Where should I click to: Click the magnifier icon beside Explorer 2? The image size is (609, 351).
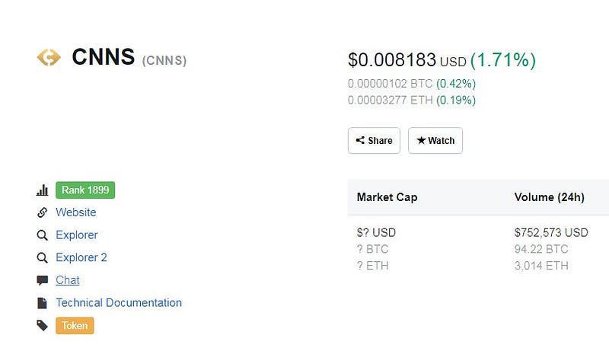[43, 257]
